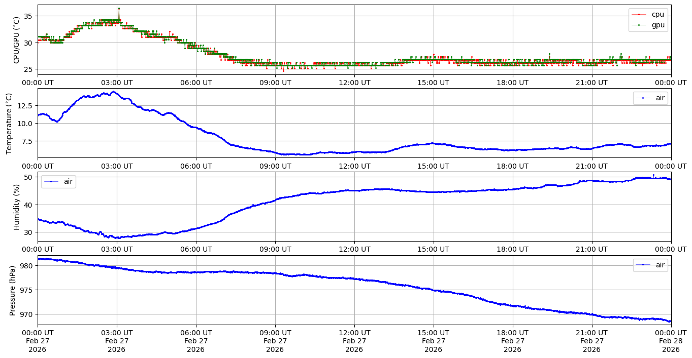Click the CPU/GPU (°C) y-axis label

[16, 40]
